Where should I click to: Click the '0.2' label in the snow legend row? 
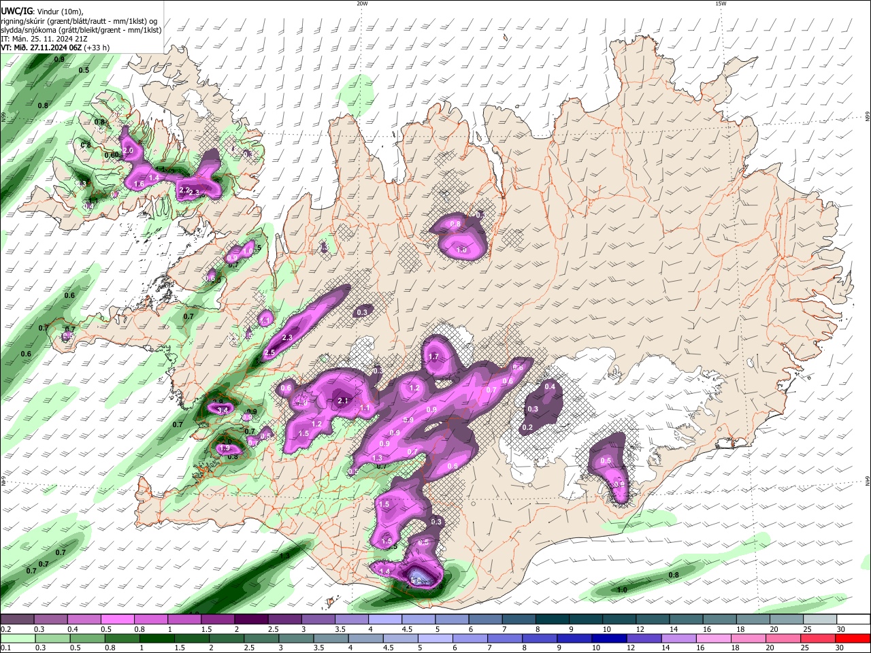tap(5, 629)
